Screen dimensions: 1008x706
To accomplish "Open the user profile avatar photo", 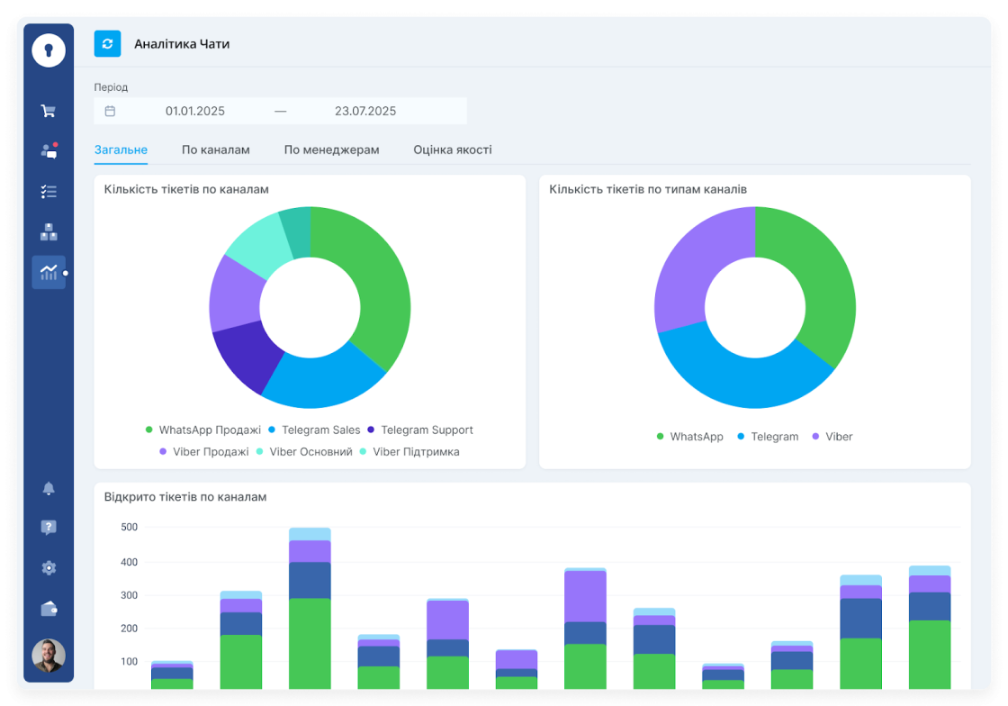I will (x=49, y=656).
